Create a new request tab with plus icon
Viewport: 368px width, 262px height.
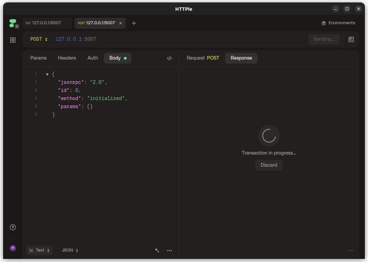point(134,23)
